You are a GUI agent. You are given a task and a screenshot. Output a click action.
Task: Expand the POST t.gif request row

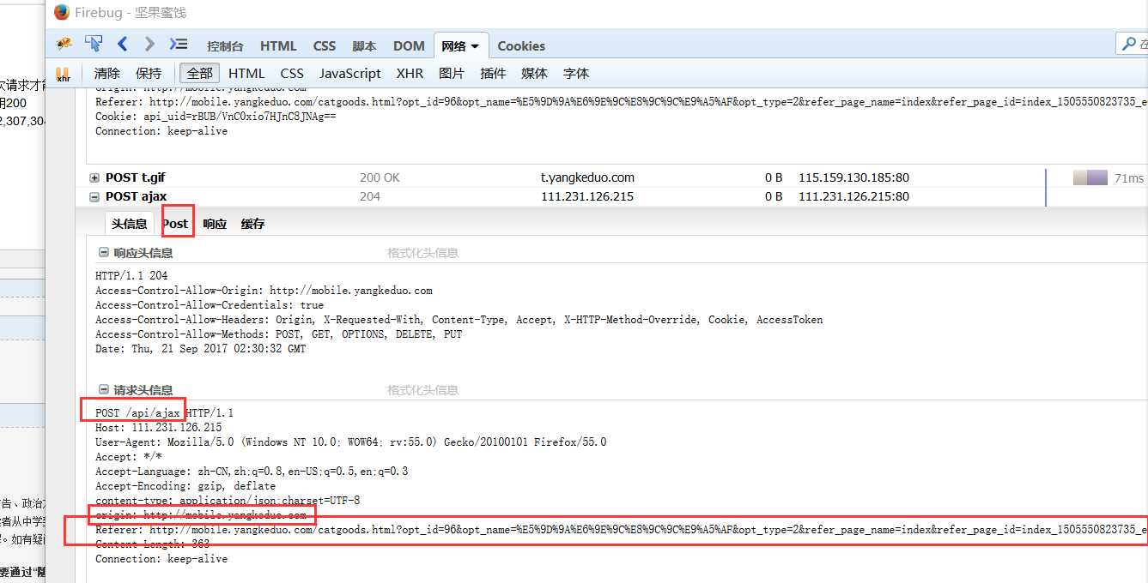coord(94,177)
